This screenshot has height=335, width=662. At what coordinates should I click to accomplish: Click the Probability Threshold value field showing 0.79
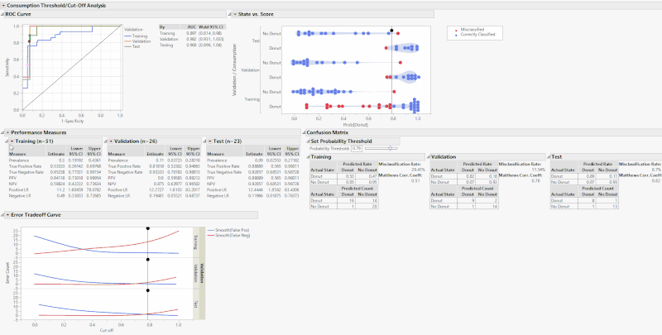(357, 148)
